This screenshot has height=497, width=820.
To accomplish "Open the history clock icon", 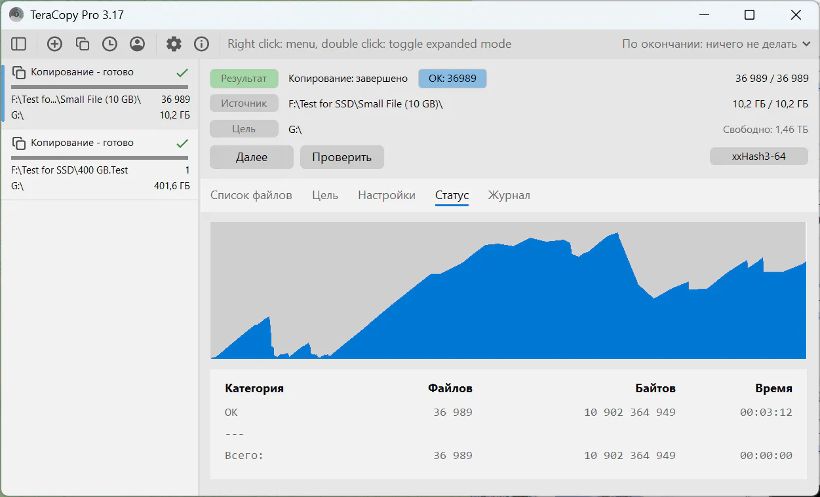I will click(109, 44).
